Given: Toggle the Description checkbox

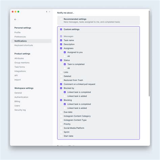Looking at the screenshot, I should tap(61, 44).
